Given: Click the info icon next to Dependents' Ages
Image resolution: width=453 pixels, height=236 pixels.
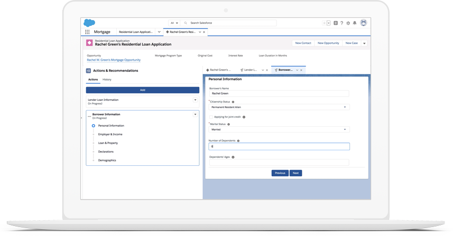Looking at the screenshot, I should (233, 157).
